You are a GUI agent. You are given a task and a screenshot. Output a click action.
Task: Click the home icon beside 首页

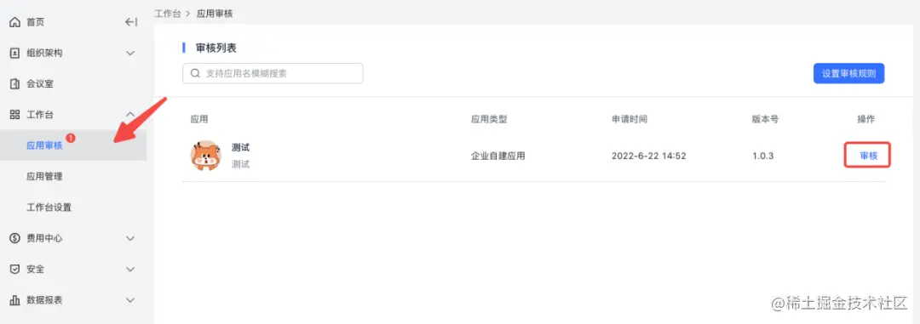pyautogui.click(x=15, y=22)
